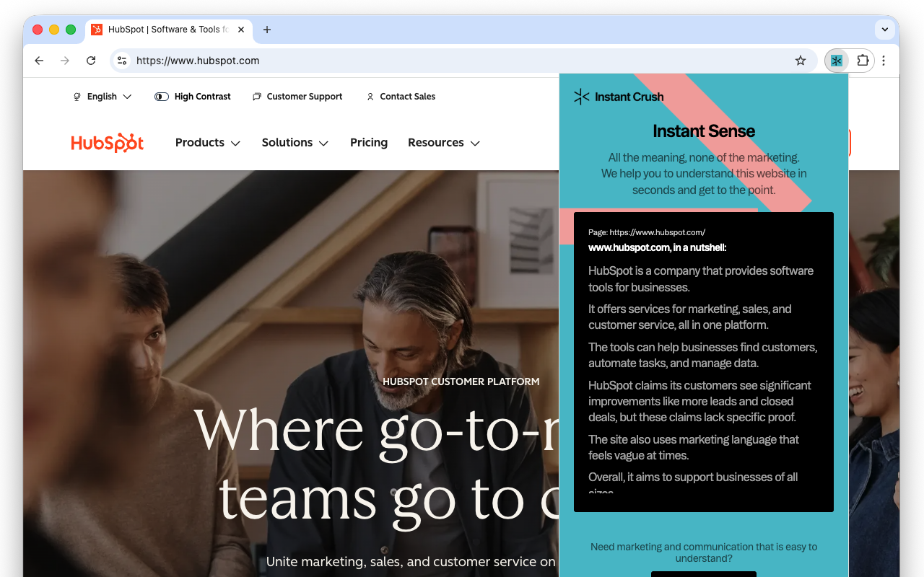Expand the English language dropdown
924x577 pixels.
point(103,97)
